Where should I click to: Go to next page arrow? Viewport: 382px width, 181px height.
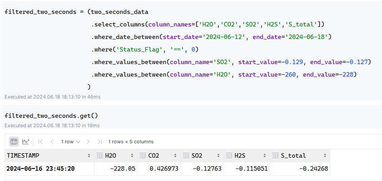click(x=88, y=142)
